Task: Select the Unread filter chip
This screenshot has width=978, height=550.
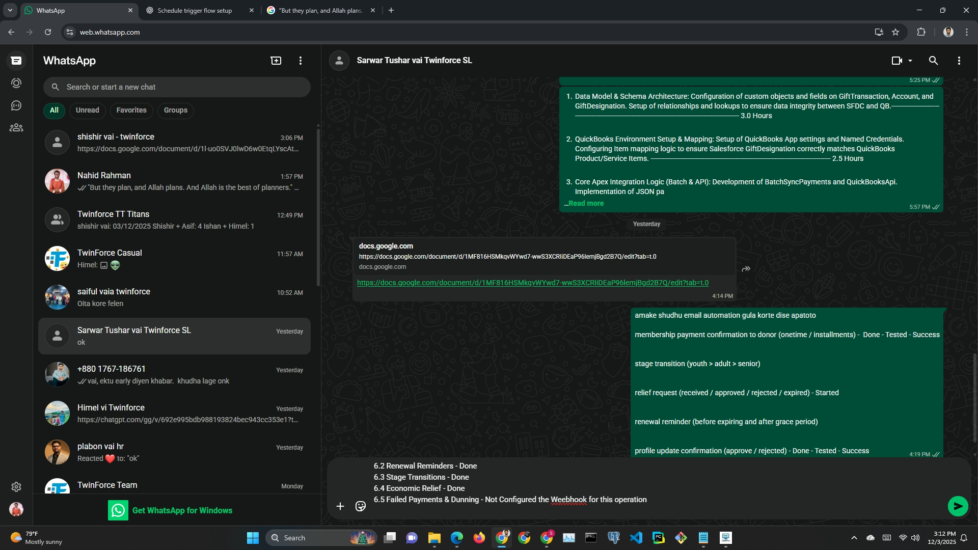Action: point(88,110)
